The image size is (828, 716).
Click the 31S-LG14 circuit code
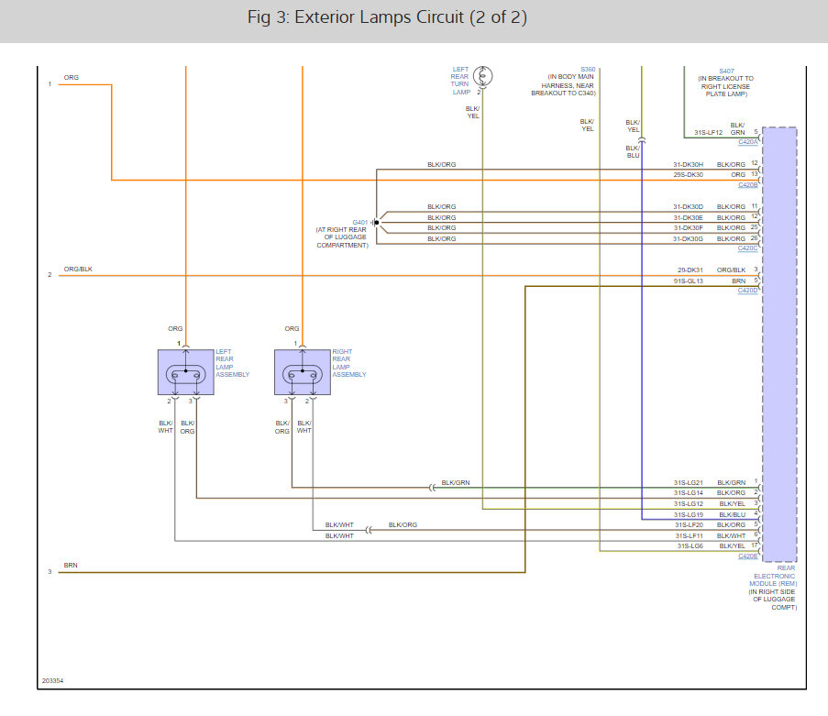[688, 492]
